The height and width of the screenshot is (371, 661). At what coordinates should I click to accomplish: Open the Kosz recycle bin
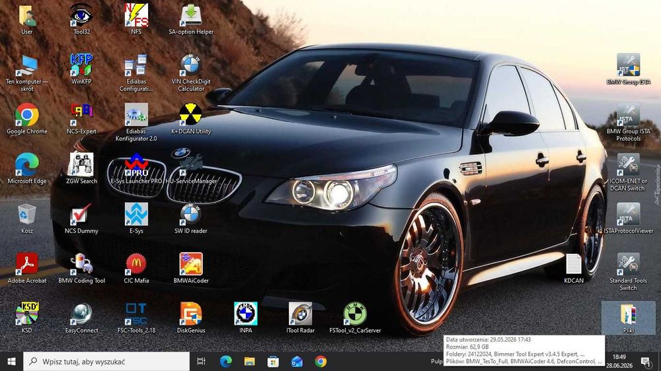[27, 218]
